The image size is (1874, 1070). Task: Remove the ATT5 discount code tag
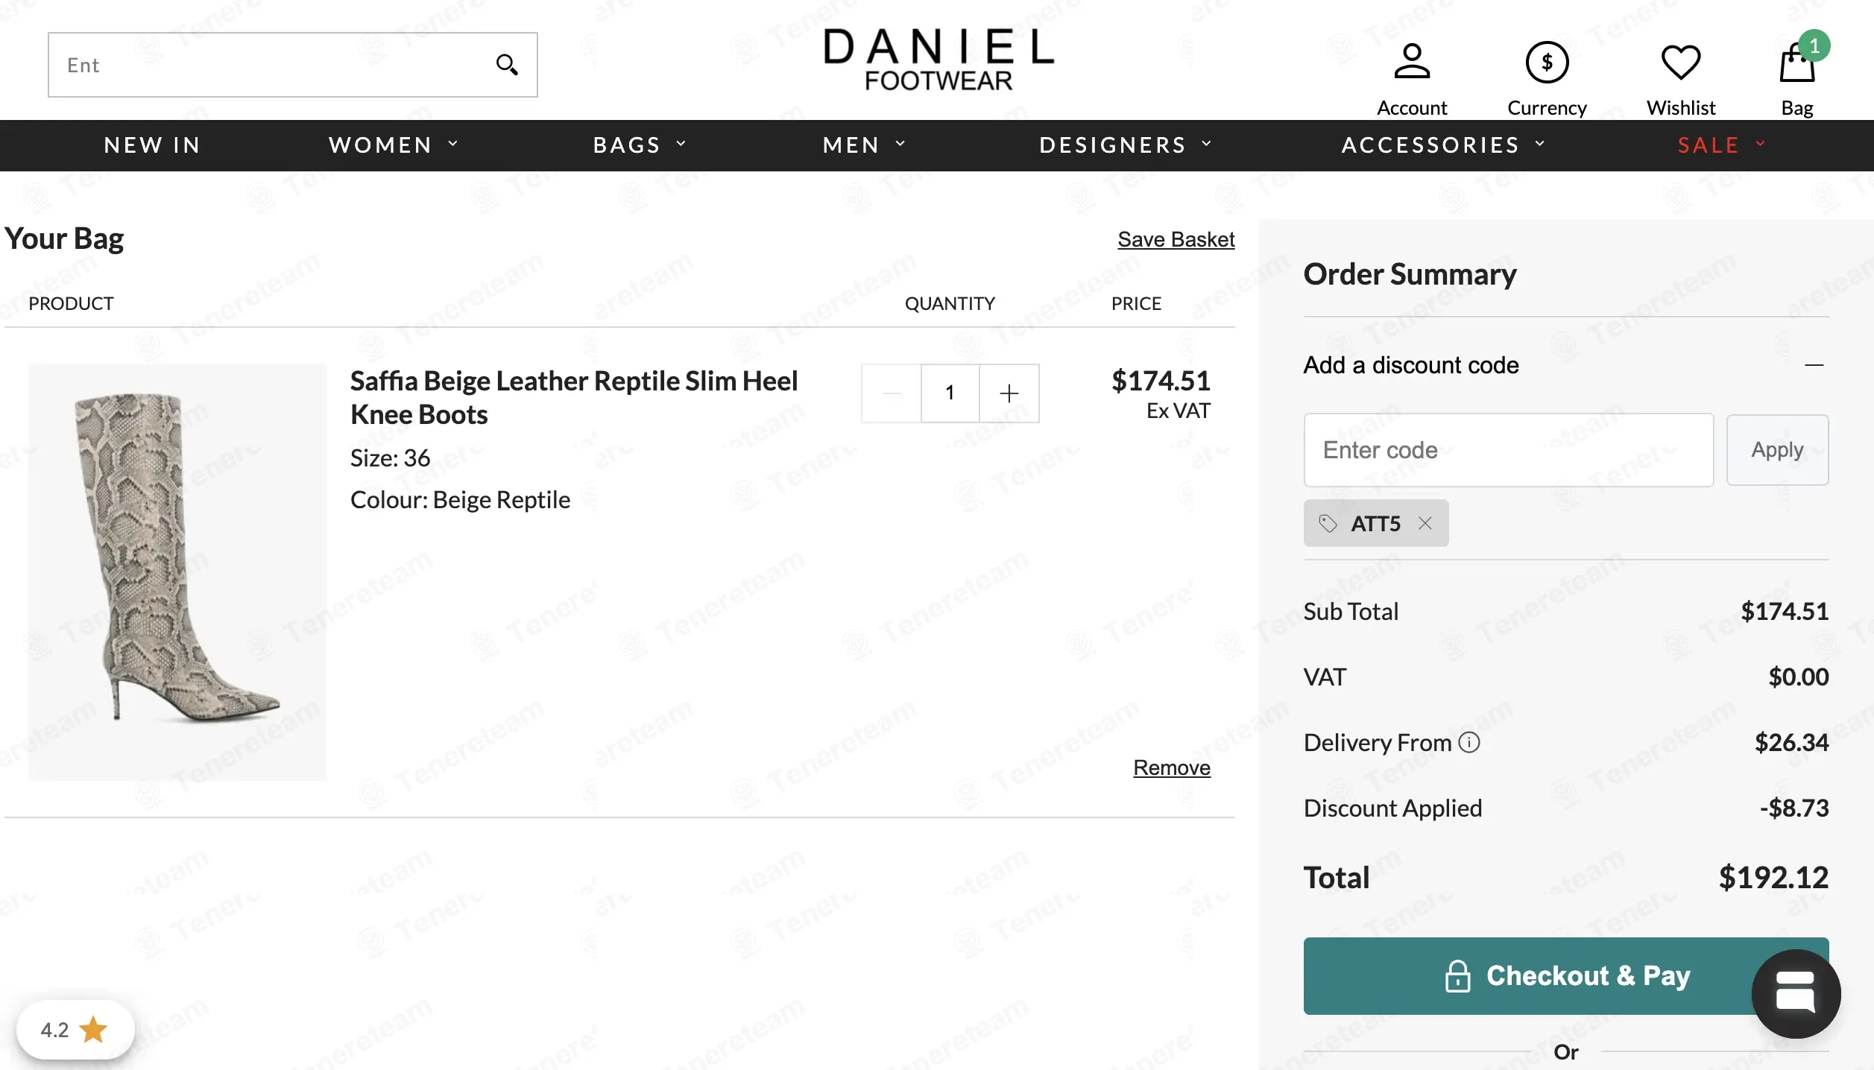click(1425, 523)
